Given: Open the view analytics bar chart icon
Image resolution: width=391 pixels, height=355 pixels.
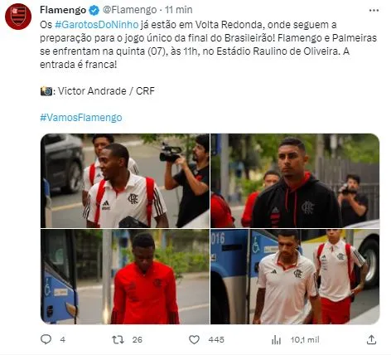Looking at the screenshot, I should (276, 339).
